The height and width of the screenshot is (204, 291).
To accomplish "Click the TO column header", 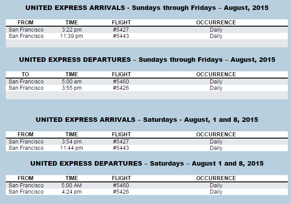I will point(25,74).
